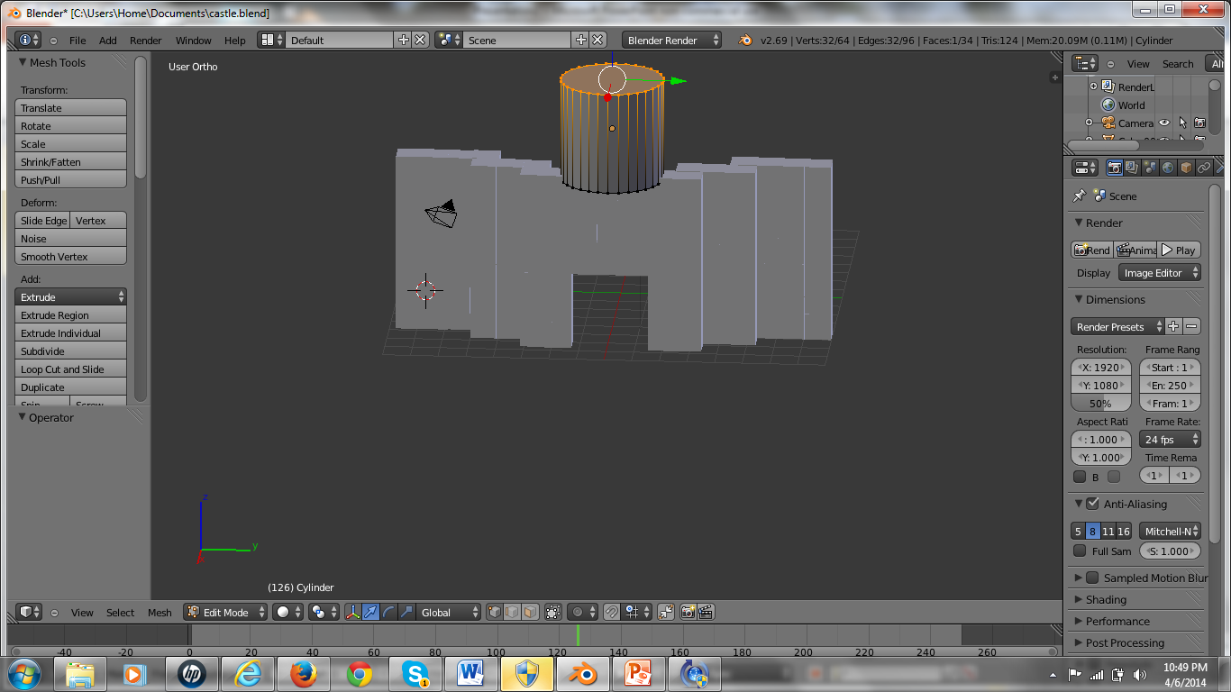Select the Render properties camera icon
The height and width of the screenshot is (692, 1231).
click(1114, 168)
